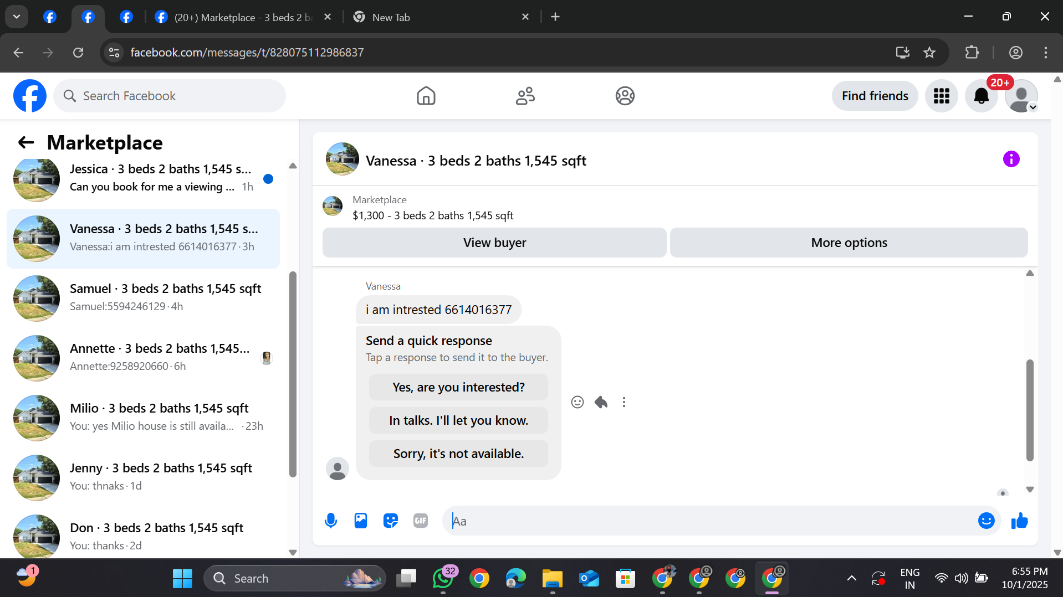Open Chrome three-dot menu
The image size is (1063, 597).
click(1046, 53)
